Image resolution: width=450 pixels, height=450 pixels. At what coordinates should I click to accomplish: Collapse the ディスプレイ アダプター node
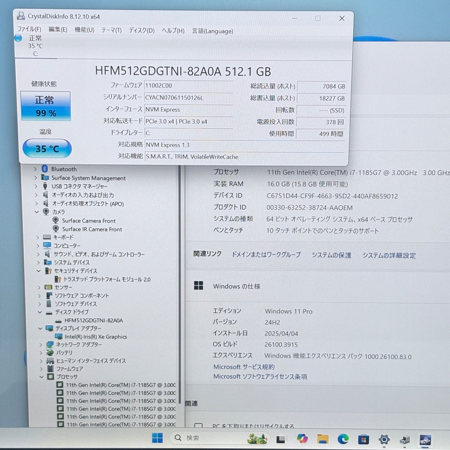40,328
